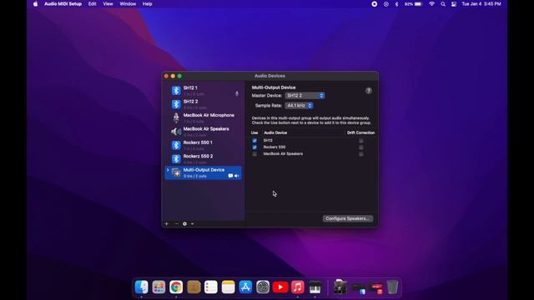The width and height of the screenshot is (534, 300).
Task: Open the Music app from the dock
Action: click(x=298, y=287)
